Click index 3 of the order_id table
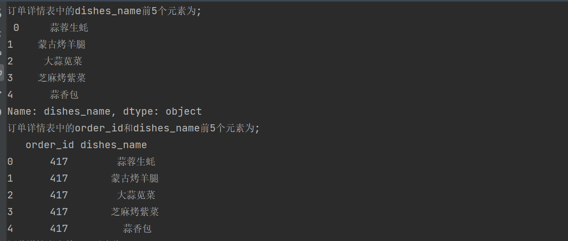 (x=10, y=212)
